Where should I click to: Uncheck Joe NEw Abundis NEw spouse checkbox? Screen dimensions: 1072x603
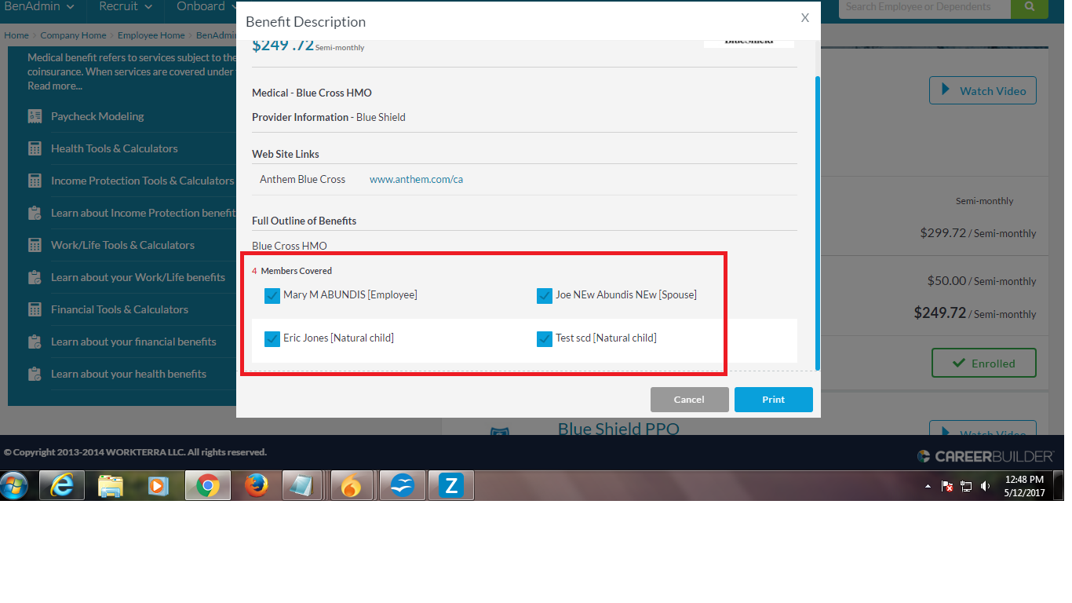tap(545, 296)
